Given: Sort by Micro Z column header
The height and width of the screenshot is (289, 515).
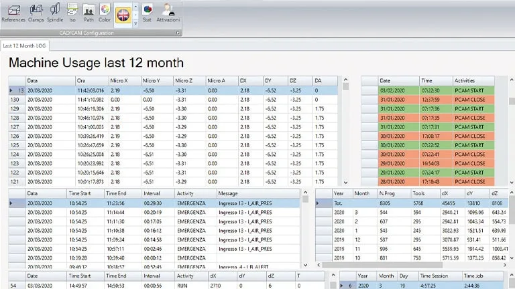Looking at the screenshot, I should [x=189, y=80].
